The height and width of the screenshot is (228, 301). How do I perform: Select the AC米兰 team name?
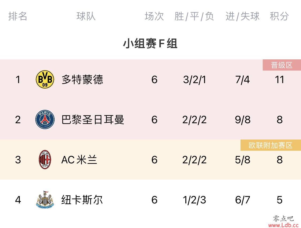tap(79, 160)
